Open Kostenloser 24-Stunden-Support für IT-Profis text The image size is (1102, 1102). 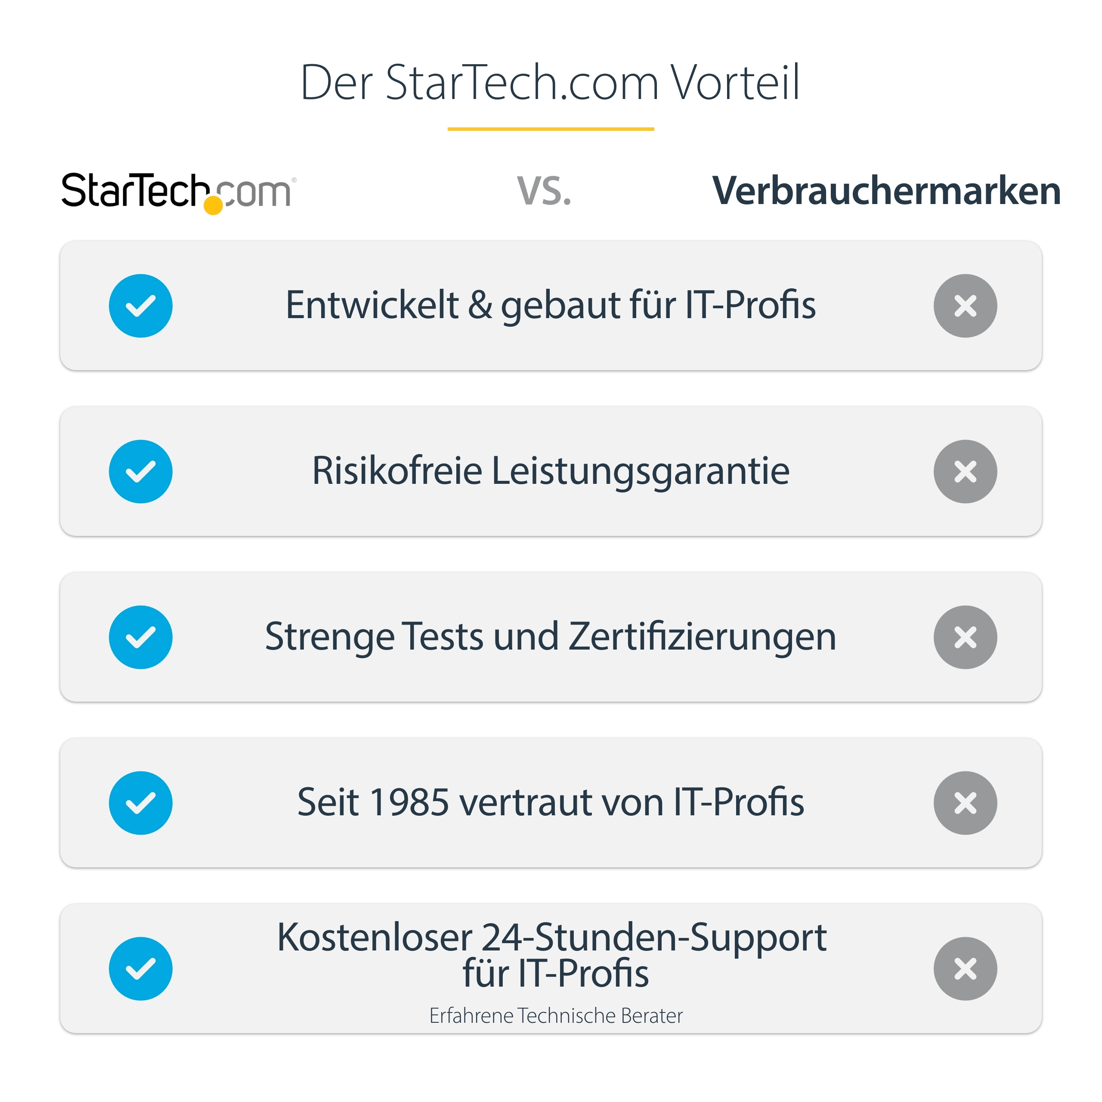pos(551,954)
